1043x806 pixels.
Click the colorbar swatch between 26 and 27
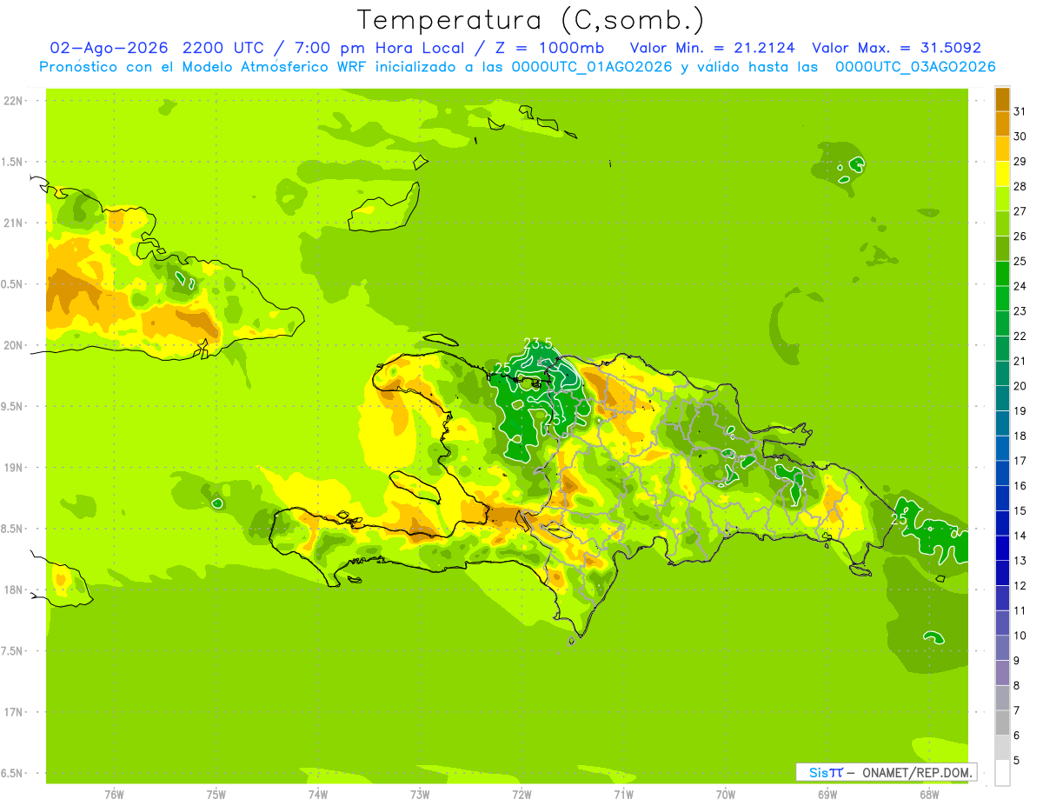click(1002, 223)
